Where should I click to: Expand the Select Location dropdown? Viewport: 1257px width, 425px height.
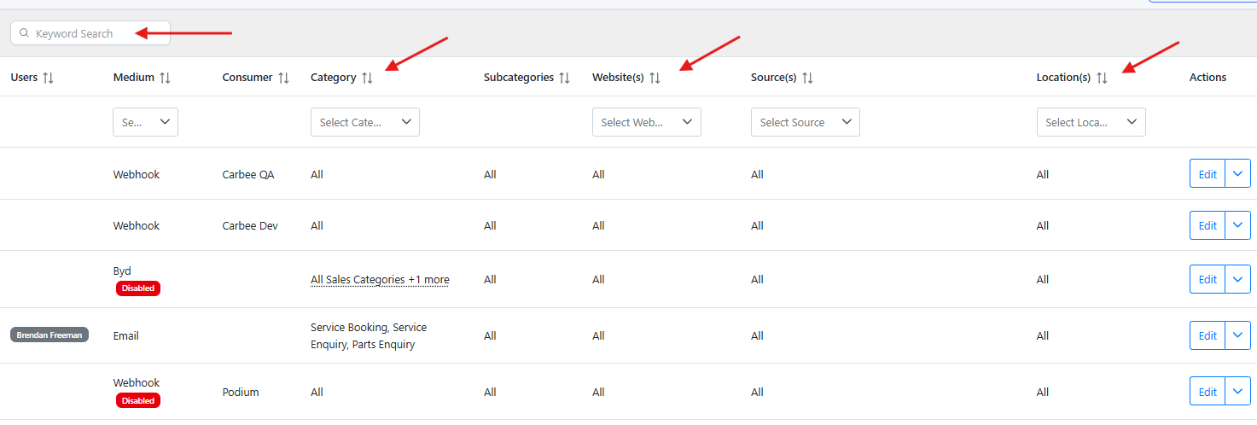point(1091,122)
